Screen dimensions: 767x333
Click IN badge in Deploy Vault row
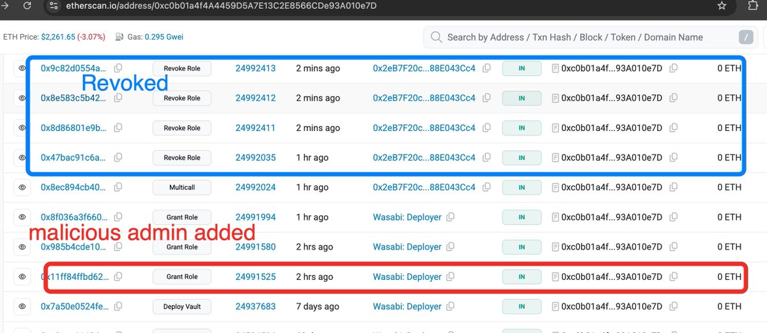tap(522, 307)
